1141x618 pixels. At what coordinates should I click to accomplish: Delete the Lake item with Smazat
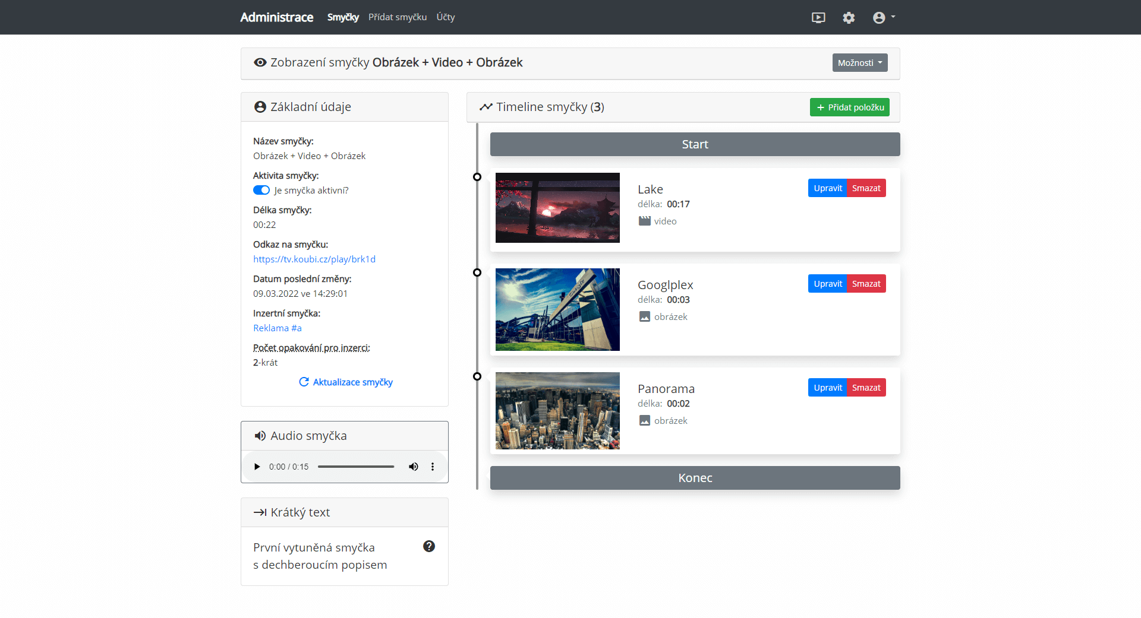coord(866,188)
